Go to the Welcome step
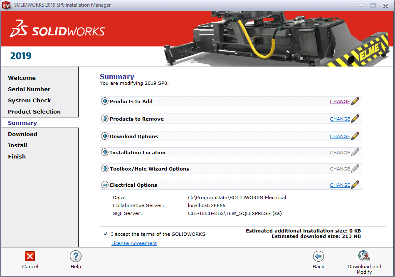Viewport: 395px width, 277px height. (22, 78)
